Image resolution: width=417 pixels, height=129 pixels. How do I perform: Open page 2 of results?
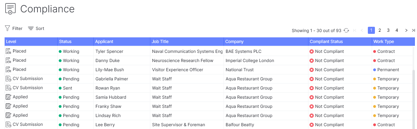point(380,30)
